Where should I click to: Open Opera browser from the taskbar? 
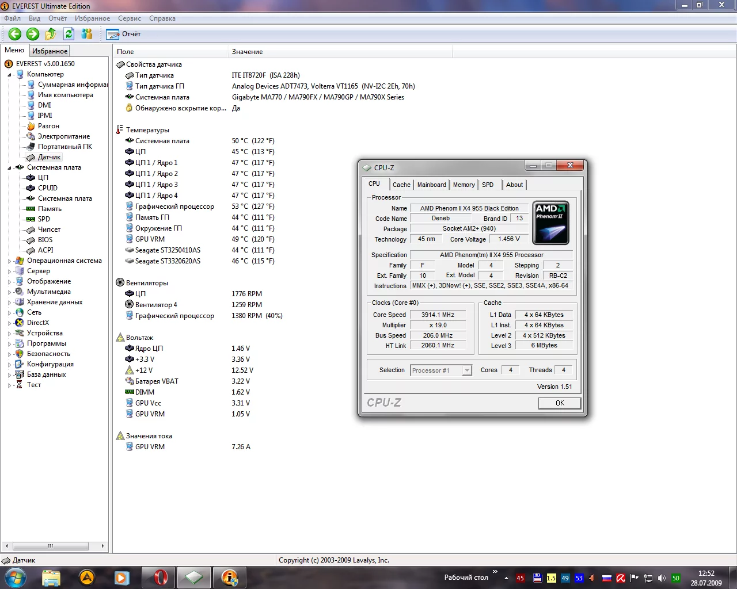point(158,577)
